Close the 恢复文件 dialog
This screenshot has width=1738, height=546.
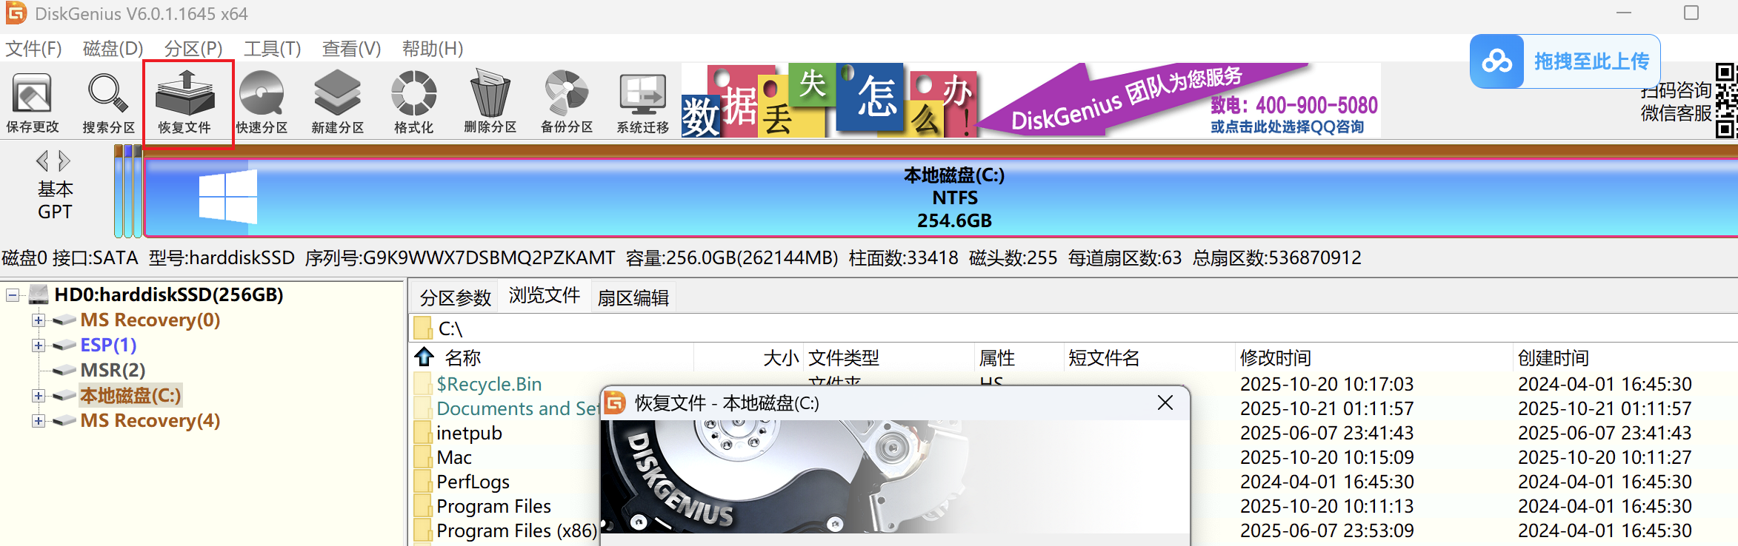(1165, 403)
